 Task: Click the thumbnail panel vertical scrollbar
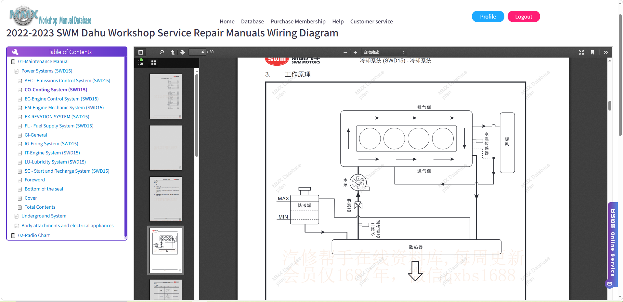[197, 115]
